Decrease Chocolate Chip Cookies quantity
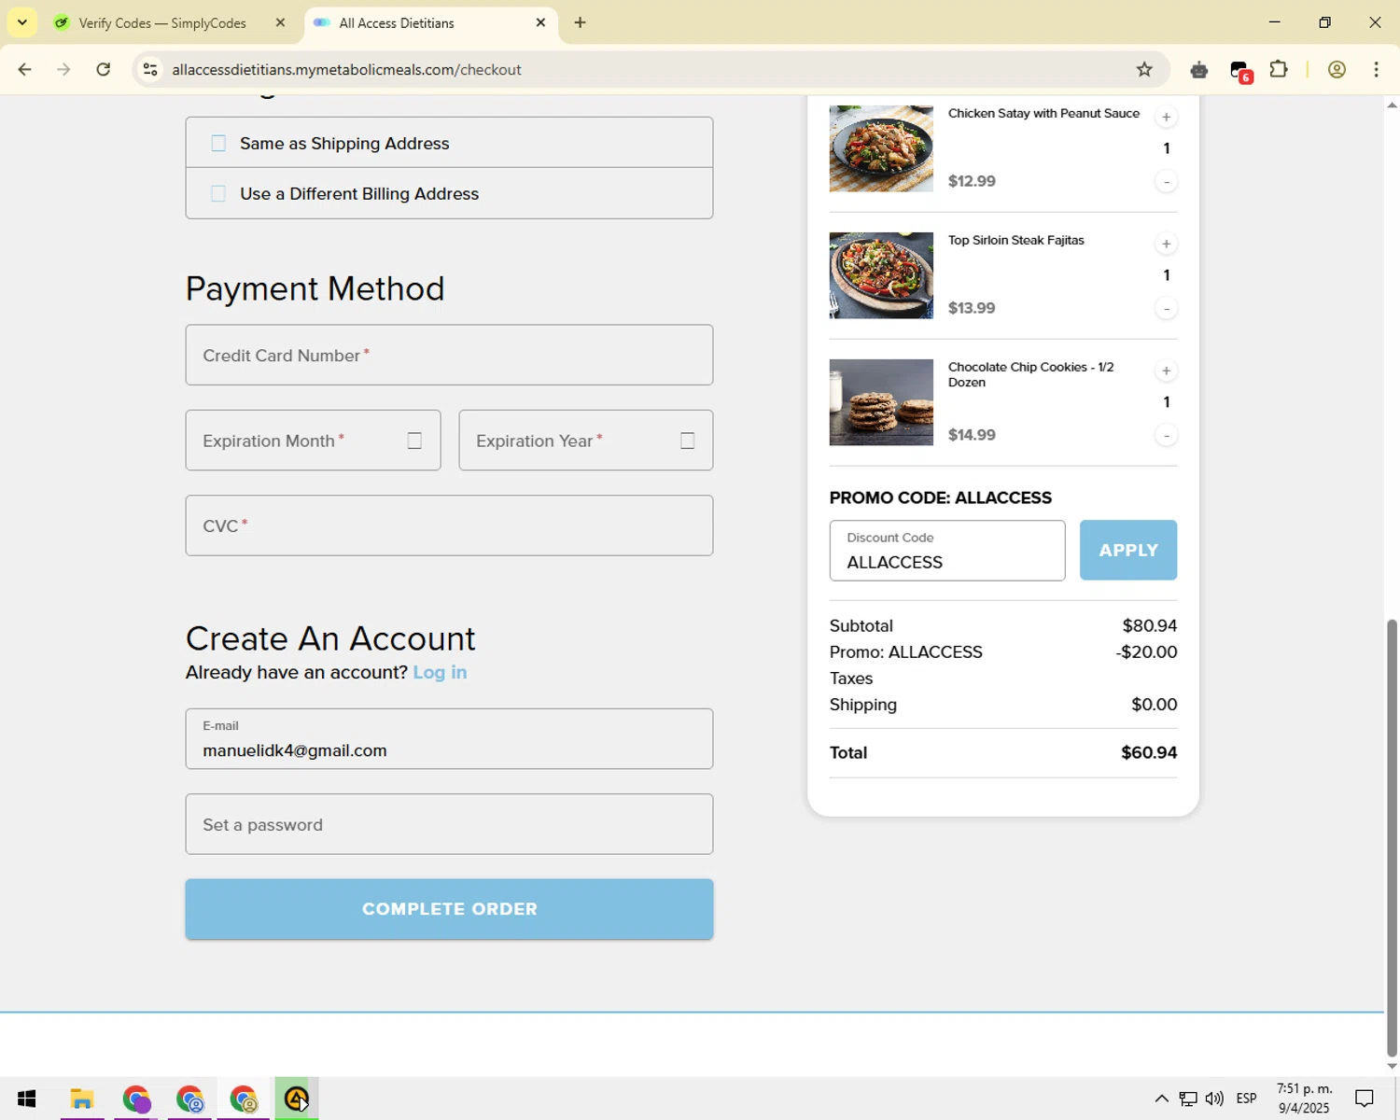1400x1120 pixels. pyautogui.click(x=1166, y=435)
